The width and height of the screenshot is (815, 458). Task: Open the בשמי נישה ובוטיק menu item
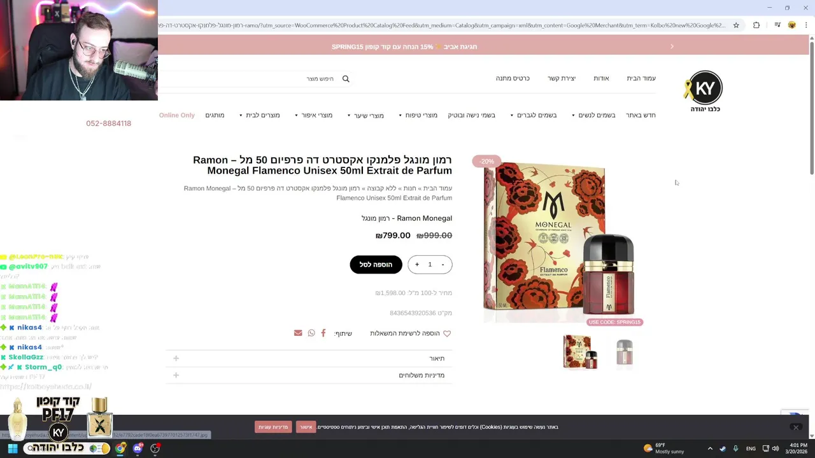point(471,115)
